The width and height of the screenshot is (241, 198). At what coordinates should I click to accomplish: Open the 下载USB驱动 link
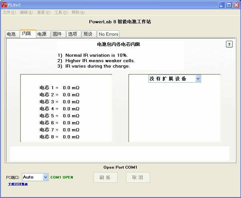[x=18, y=184]
